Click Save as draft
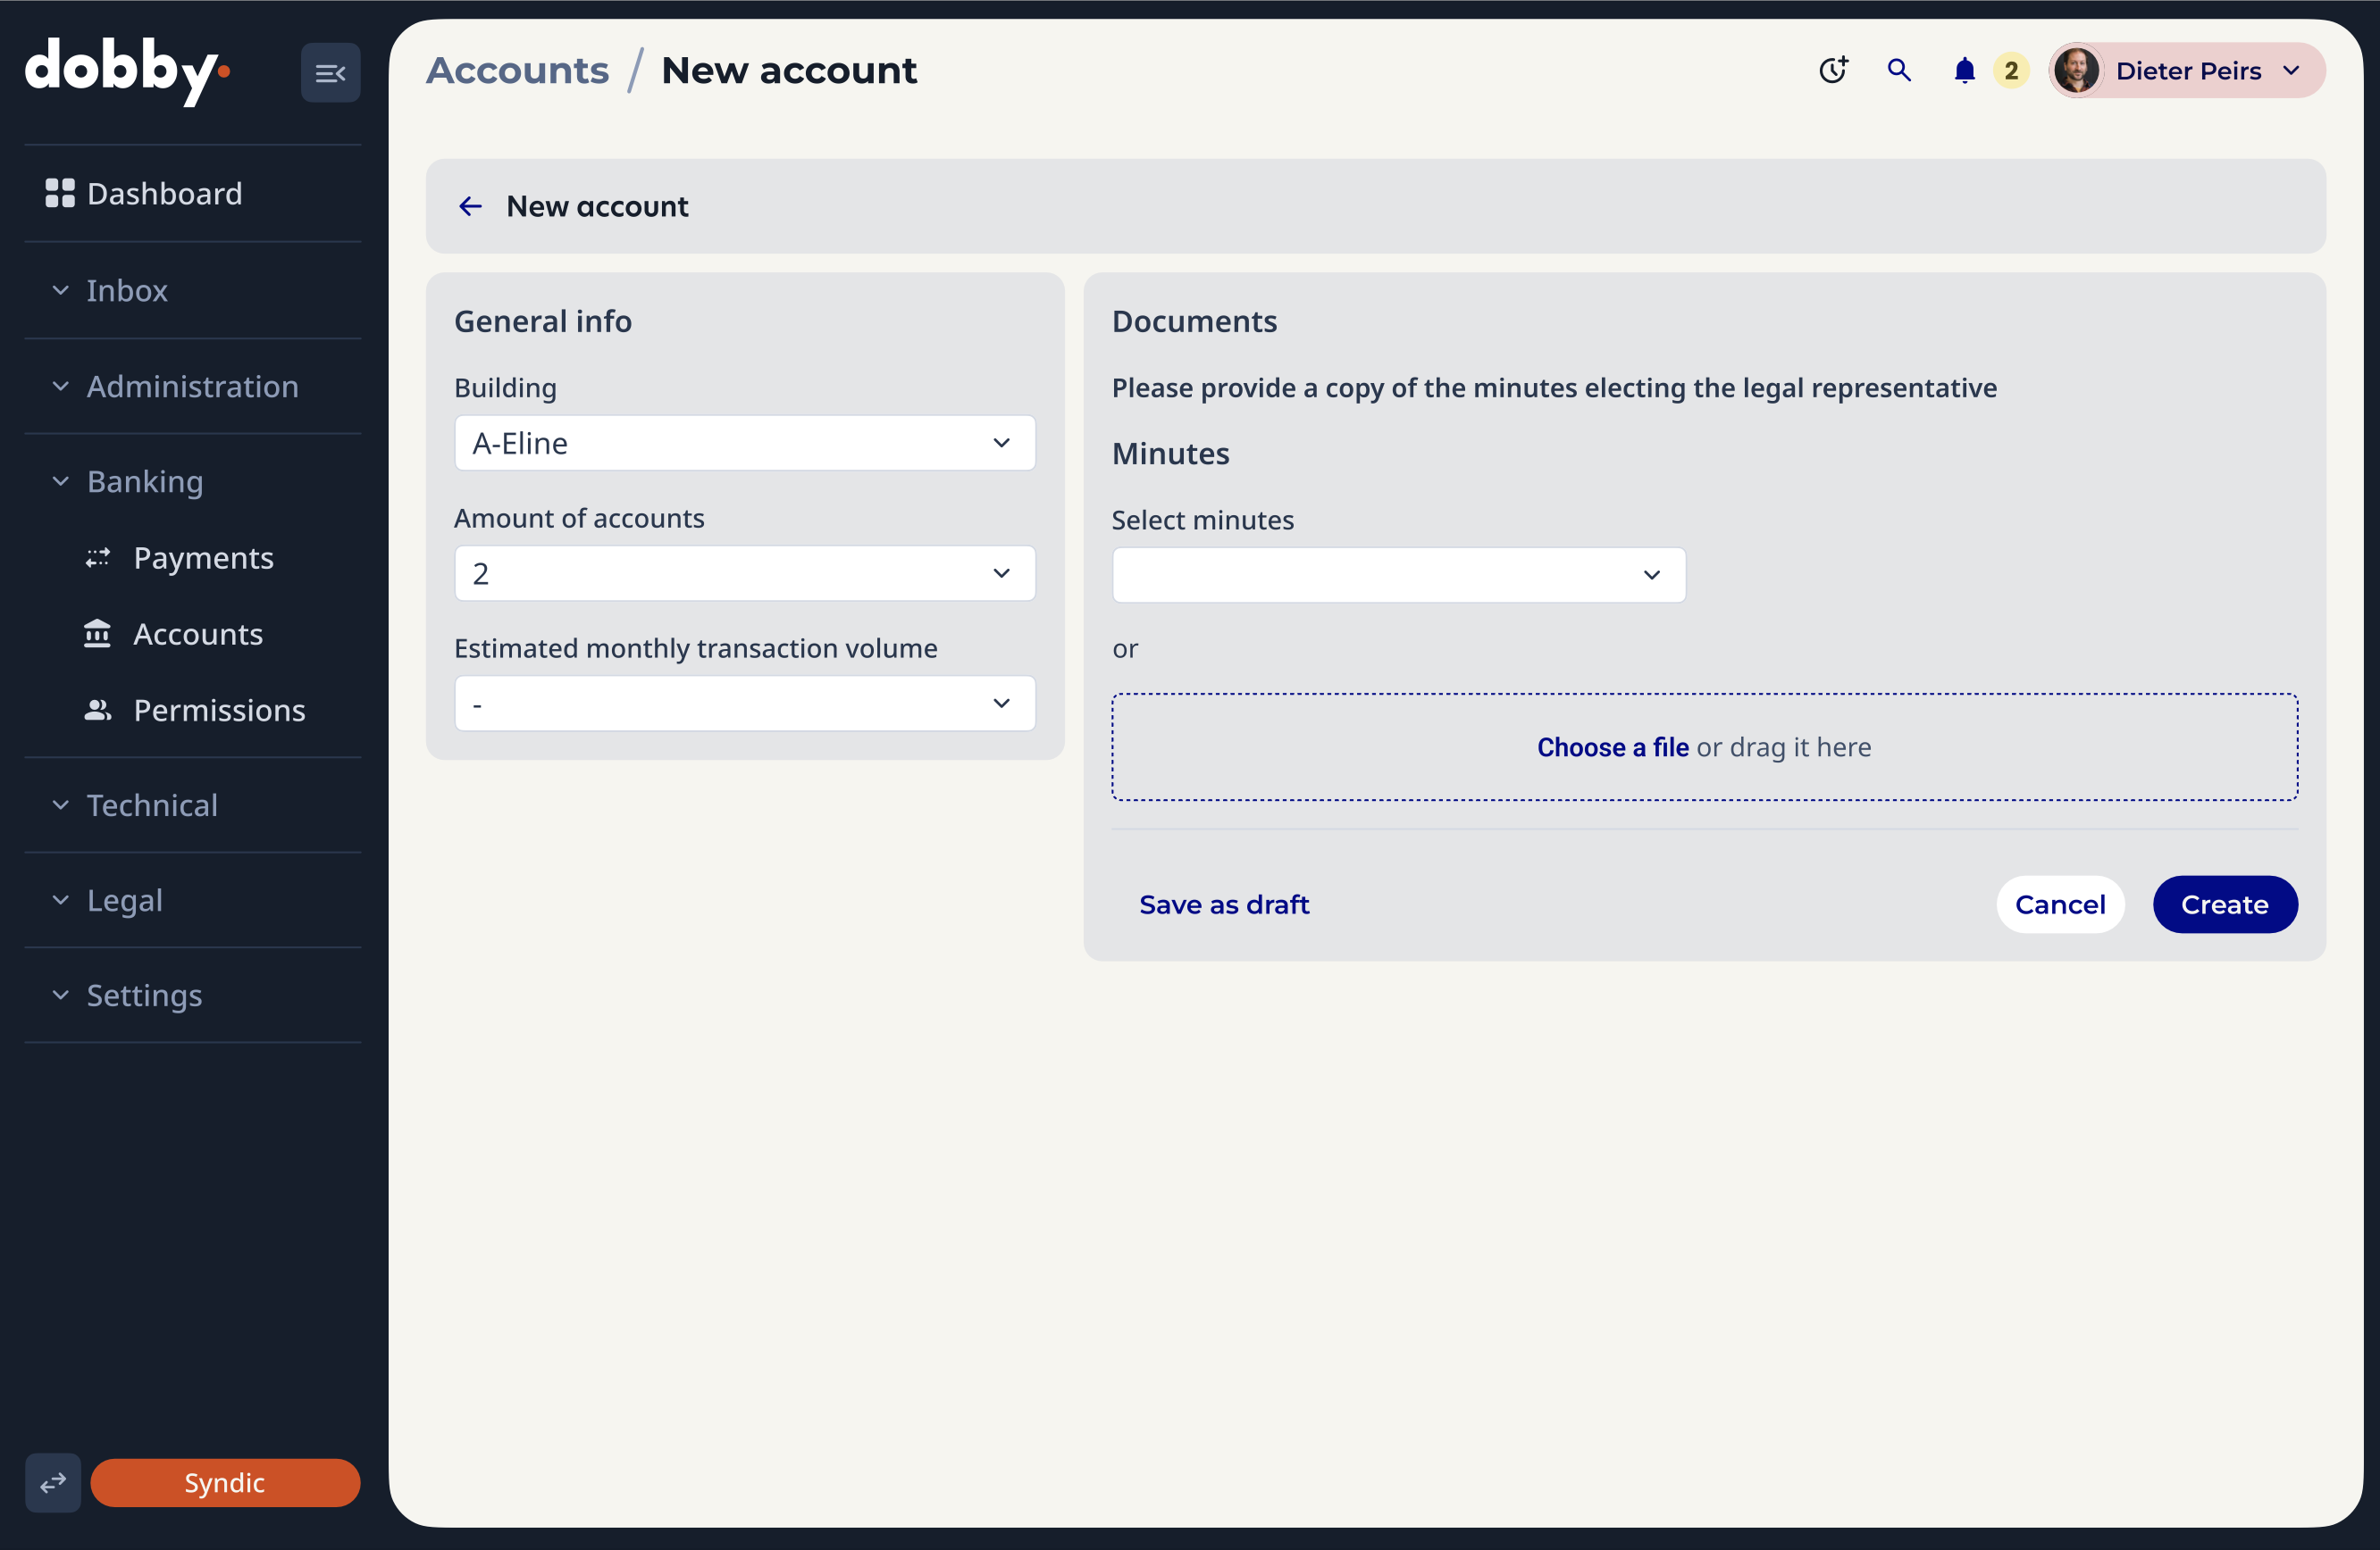The image size is (2380, 1550). (x=1223, y=904)
